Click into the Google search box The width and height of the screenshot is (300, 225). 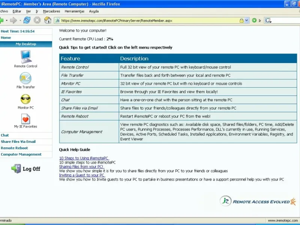(286, 21)
